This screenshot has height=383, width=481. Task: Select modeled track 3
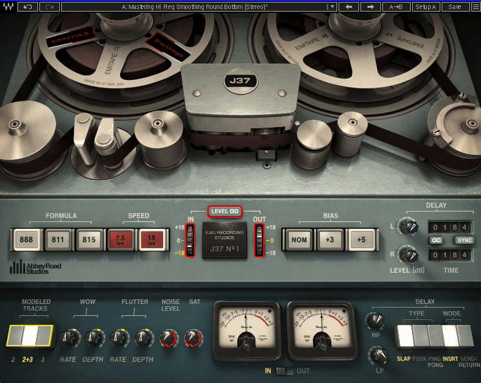[44, 336]
